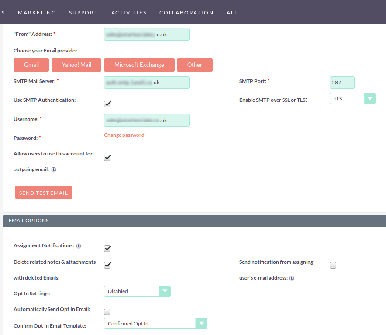386x335 pixels.
Task: Uncheck Delete related notes & attachments option
Action: [x=107, y=265]
